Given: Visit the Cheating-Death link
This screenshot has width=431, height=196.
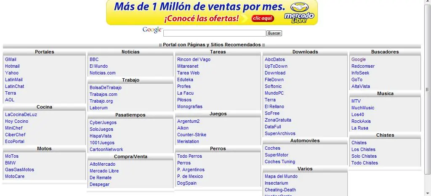Looking at the screenshot, I should coord(280,190).
